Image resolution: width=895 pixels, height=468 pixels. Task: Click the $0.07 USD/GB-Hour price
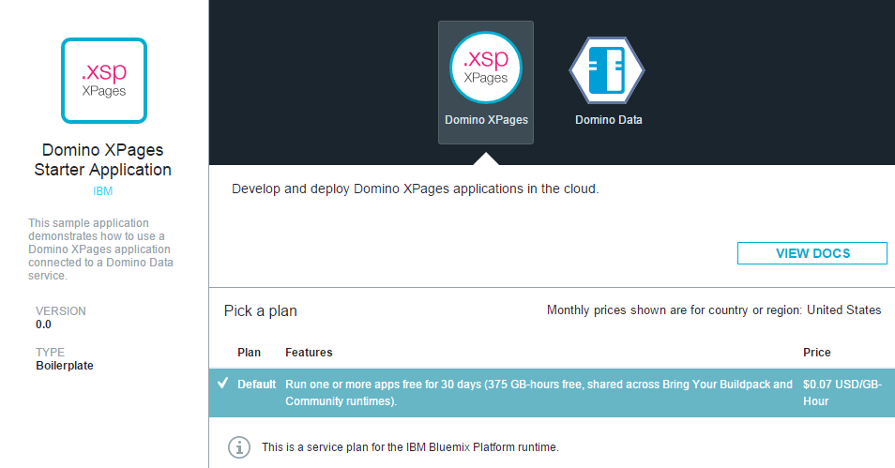842,393
